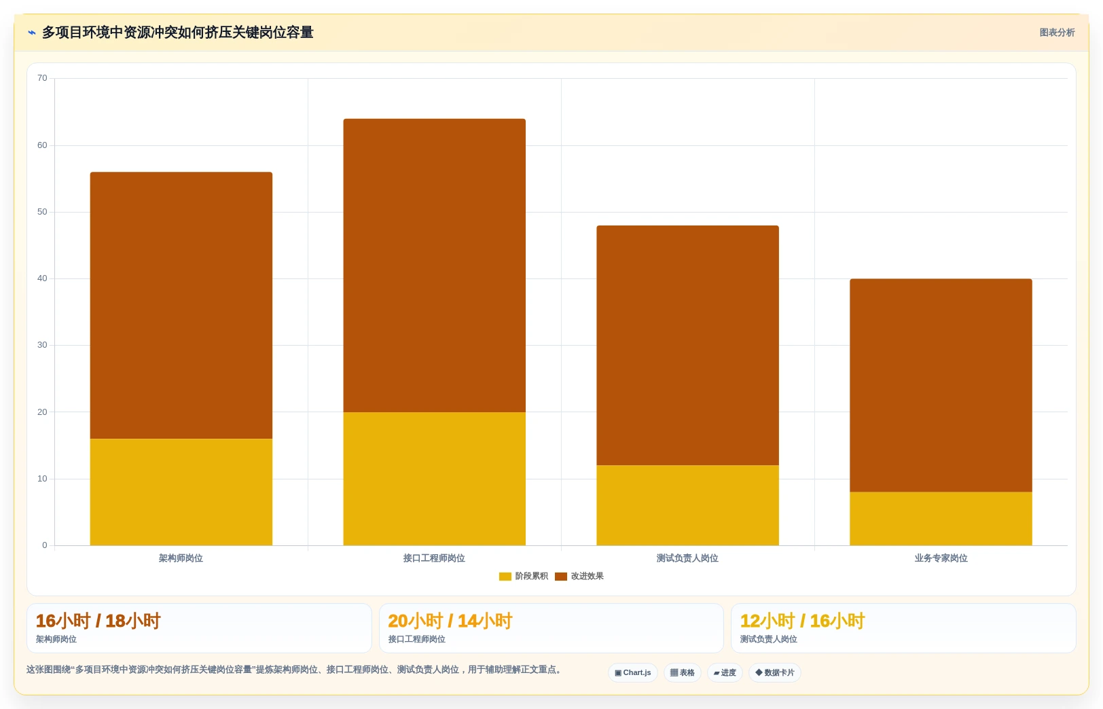Screen dimensions: 1103x709
Task: Click the y-axis value 20
Action: tap(42, 412)
